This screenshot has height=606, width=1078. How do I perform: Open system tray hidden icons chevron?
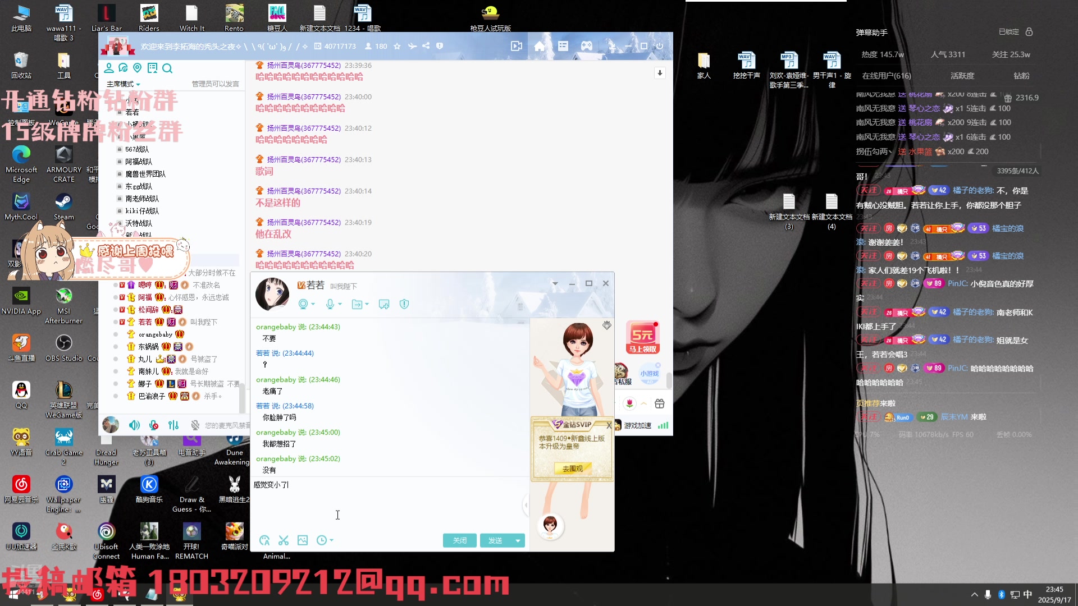pyautogui.click(x=974, y=594)
